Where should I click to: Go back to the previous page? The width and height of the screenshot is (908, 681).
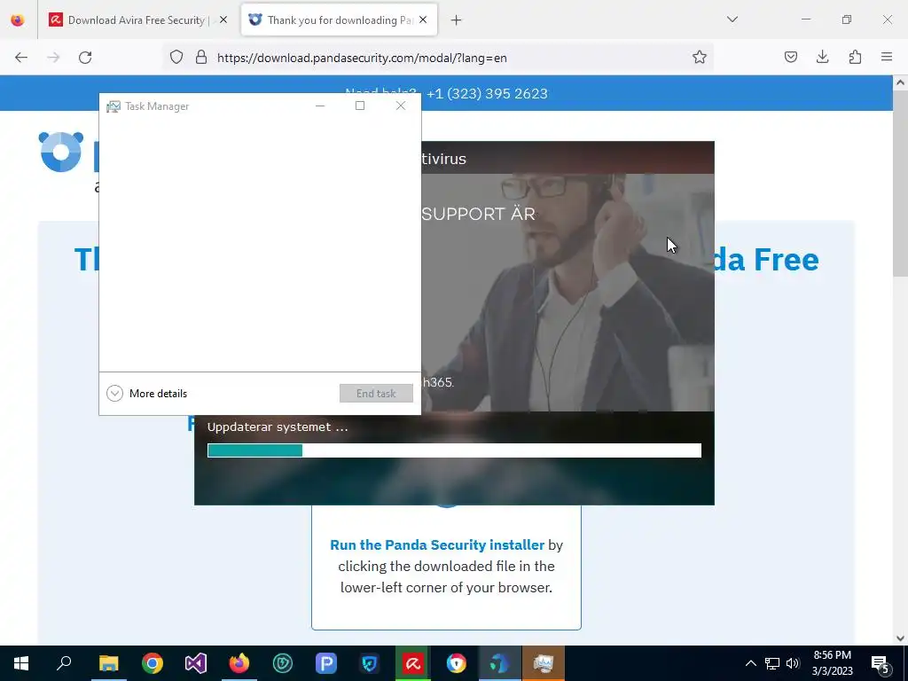tap(21, 58)
